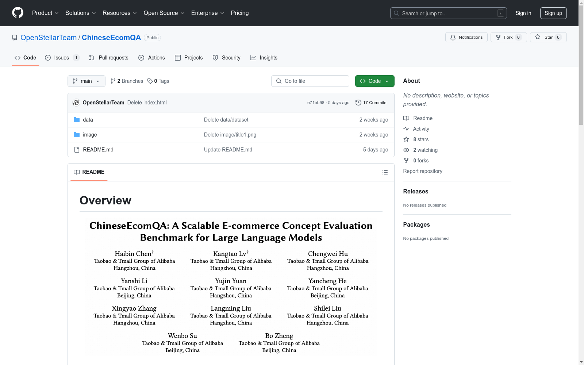Image resolution: width=584 pixels, height=365 pixels.
Task: Click the book icon next to Readme
Action: tap(406, 118)
